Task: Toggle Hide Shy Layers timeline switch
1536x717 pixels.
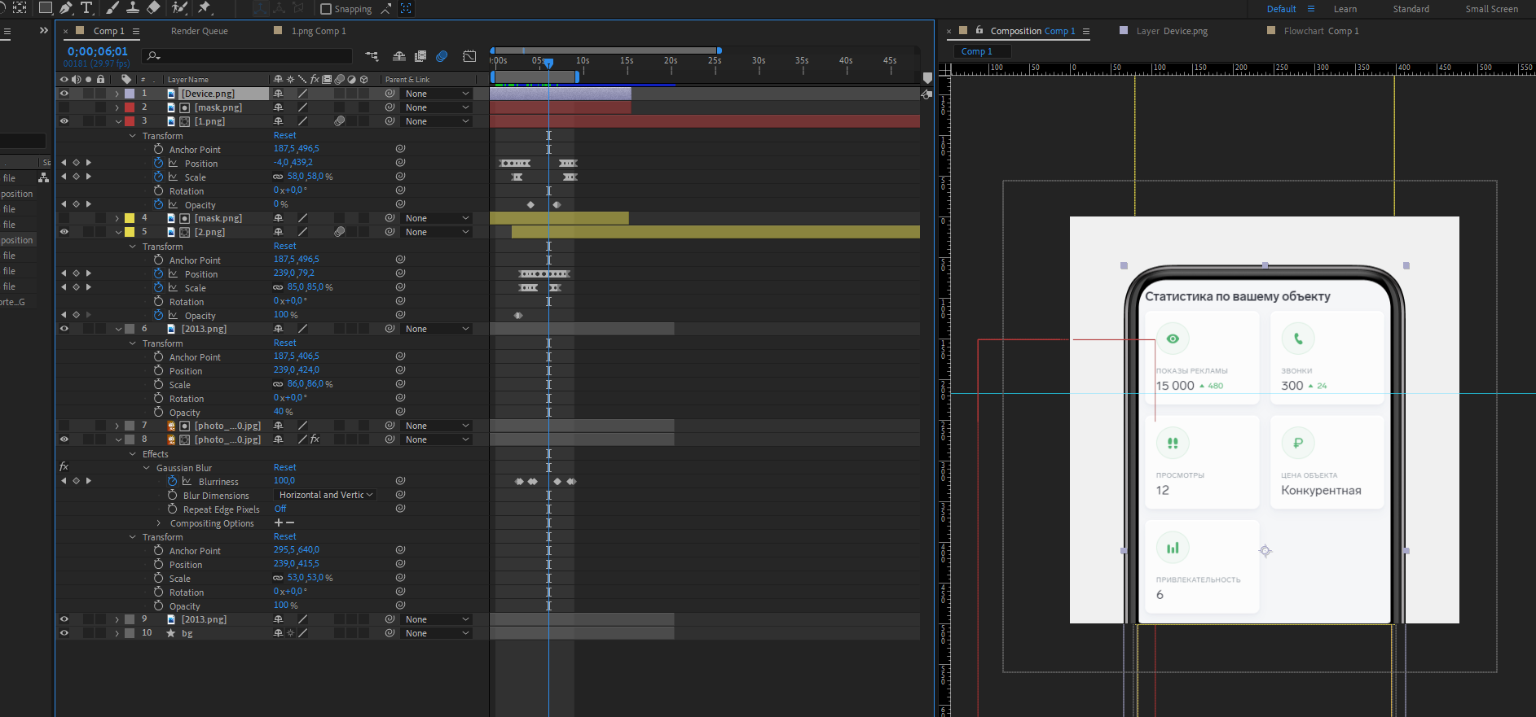Action: pyautogui.click(x=399, y=56)
